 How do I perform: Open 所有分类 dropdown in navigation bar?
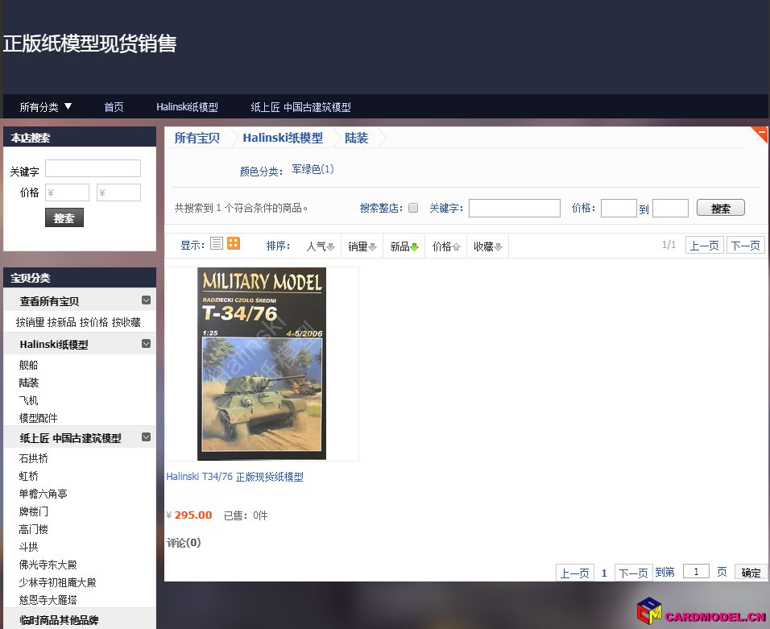click(x=46, y=107)
